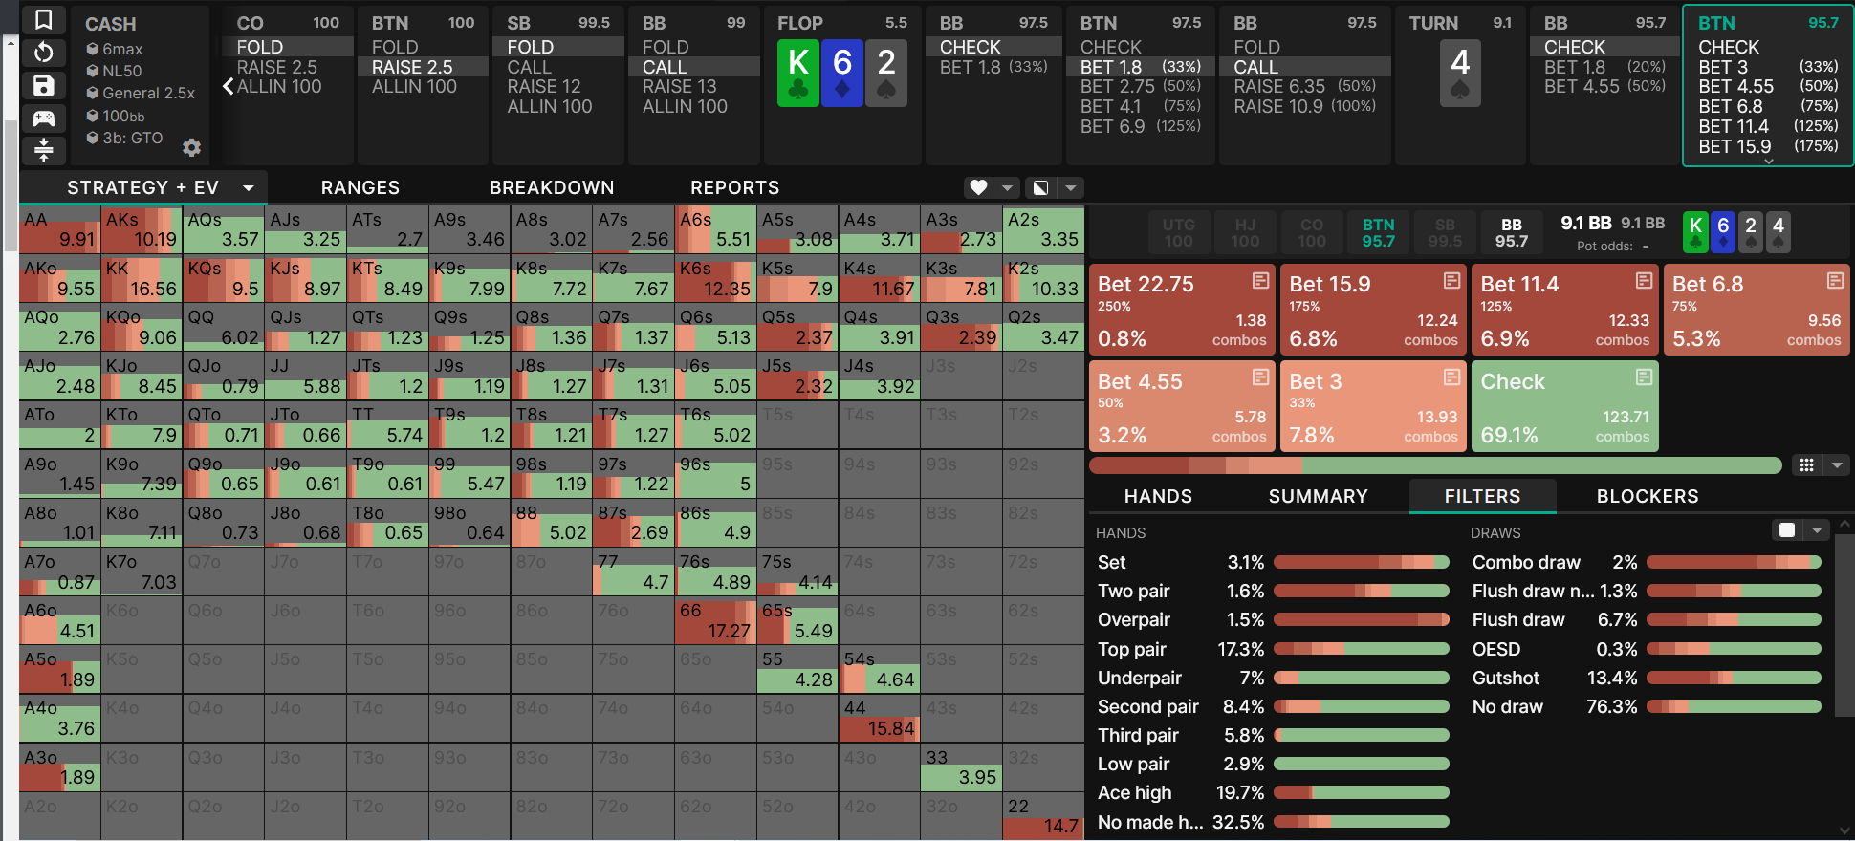Click the strategy frequency bar below the action cards
Viewport: 1855px width, 841px height.
(1435, 465)
